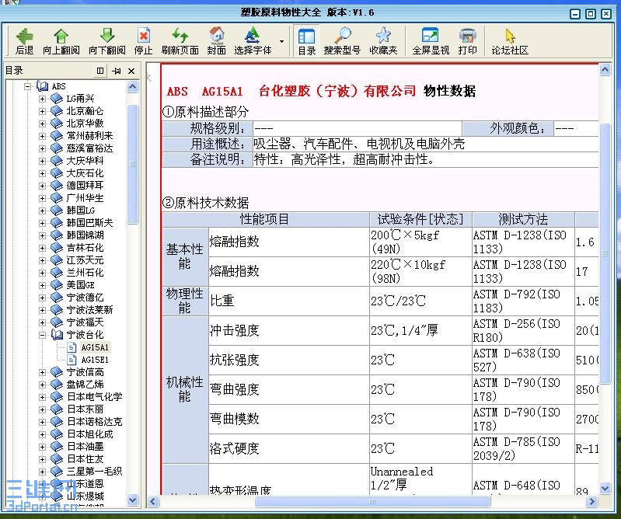Expand the LG甬兴 tree node
Viewport: 621px width, 519px height.
(x=43, y=99)
